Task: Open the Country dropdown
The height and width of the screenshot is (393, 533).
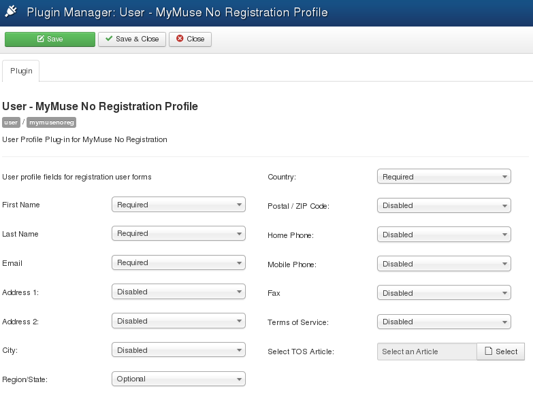Action: (x=444, y=177)
